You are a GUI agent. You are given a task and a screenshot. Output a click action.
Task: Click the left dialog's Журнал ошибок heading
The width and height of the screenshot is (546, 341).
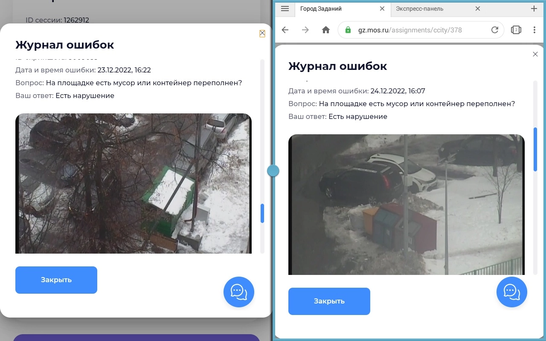[65, 45]
